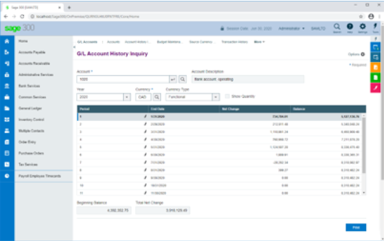Open General Ledger in the navigation menu

(x=30, y=109)
